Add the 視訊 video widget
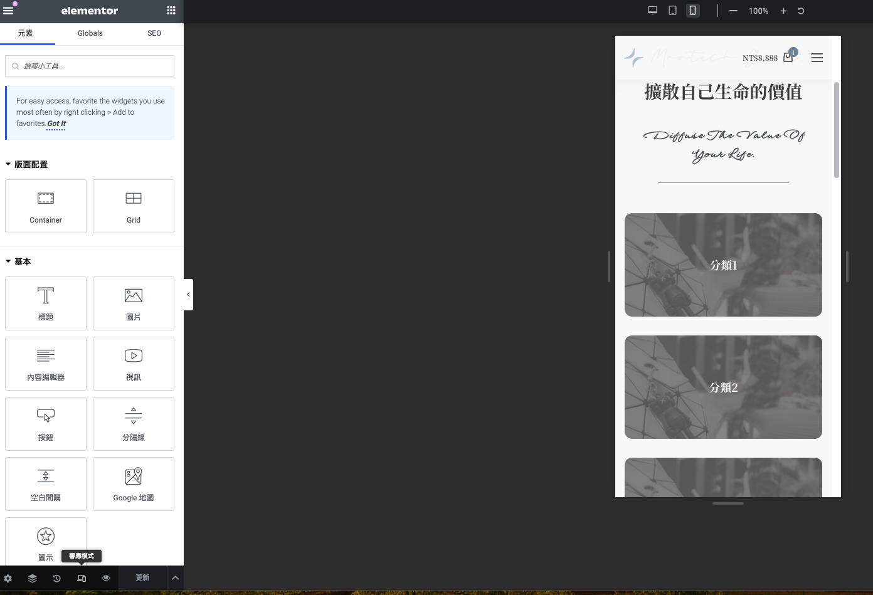Viewport: 873px width, 595px height. tap(134, 364)
